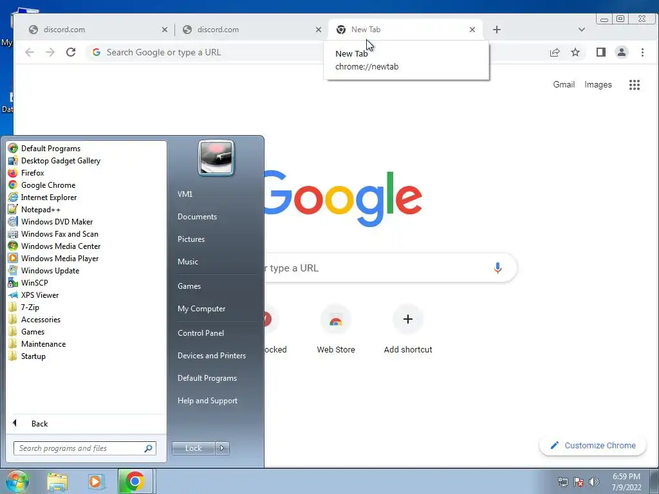Click the share this page icon
Screen dimensions: 659x494
(x=555, y=52)
